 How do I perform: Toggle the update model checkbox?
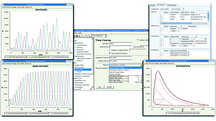click(138, 40)
